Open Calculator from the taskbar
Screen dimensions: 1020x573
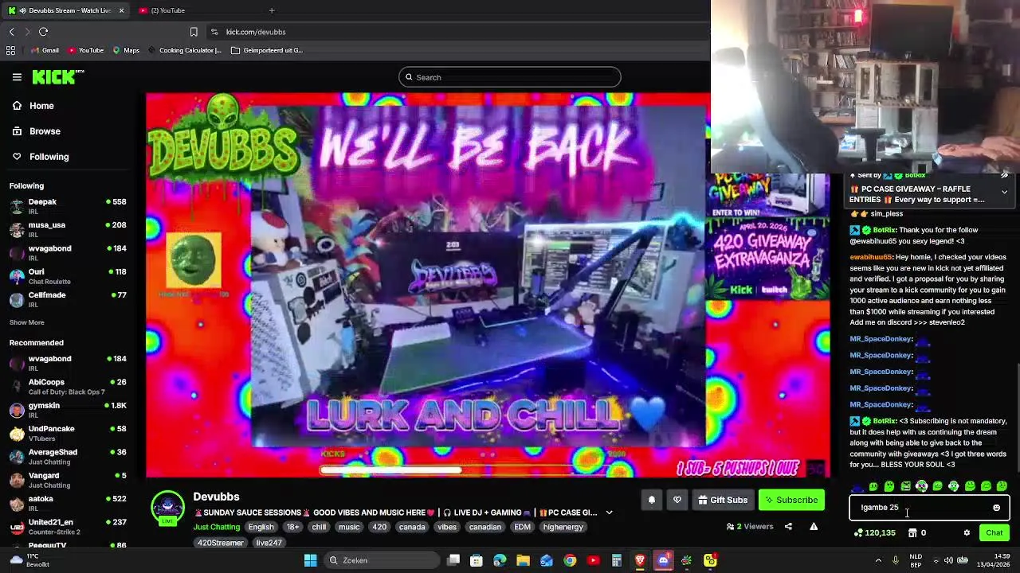[x=616, y=560]
